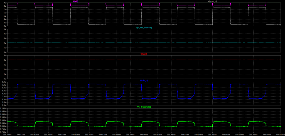The height and width of the screenshot is (136, 285).
Task: Click the 599.86ms time axis label
Action: click(89, 135)
